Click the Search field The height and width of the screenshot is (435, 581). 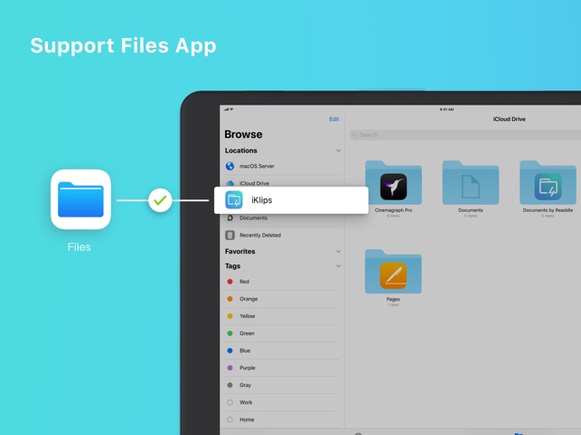coord(465,134)
